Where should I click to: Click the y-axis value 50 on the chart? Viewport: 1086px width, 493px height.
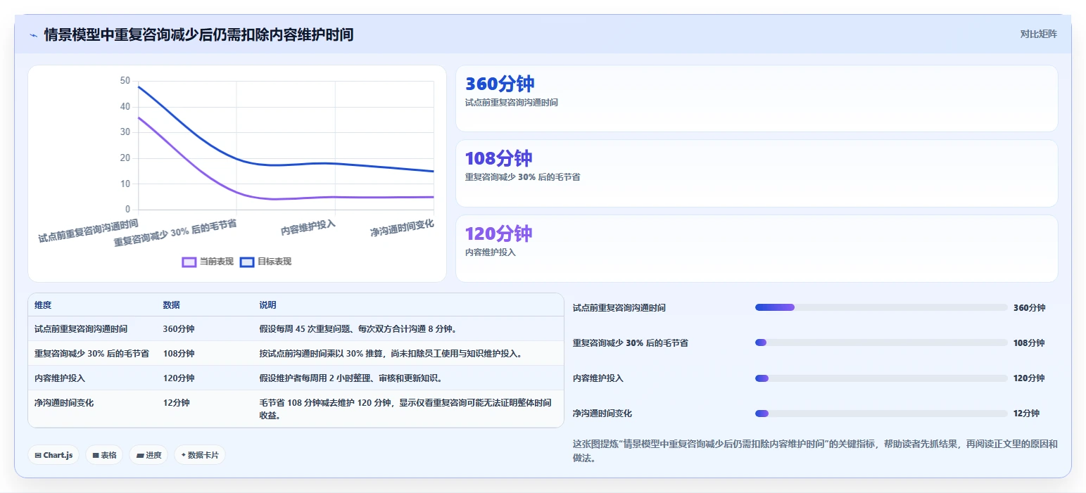(125, 81)
